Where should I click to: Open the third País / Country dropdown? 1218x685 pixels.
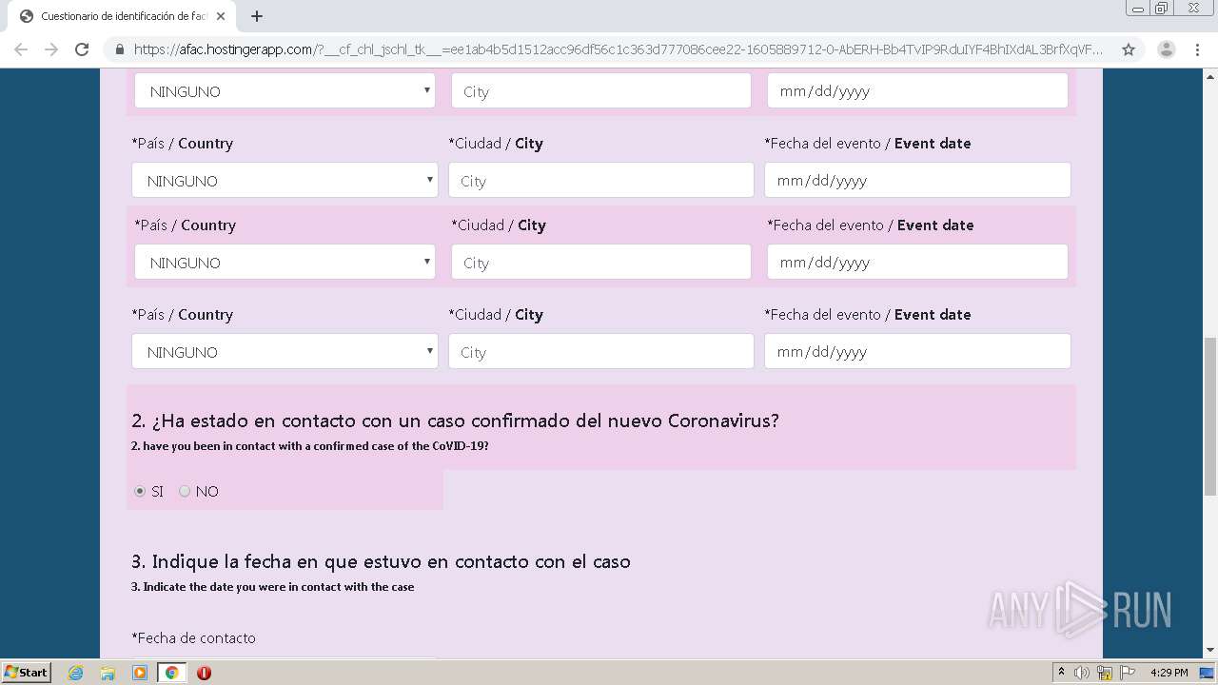pyautogui.click(x=285, y=262)
